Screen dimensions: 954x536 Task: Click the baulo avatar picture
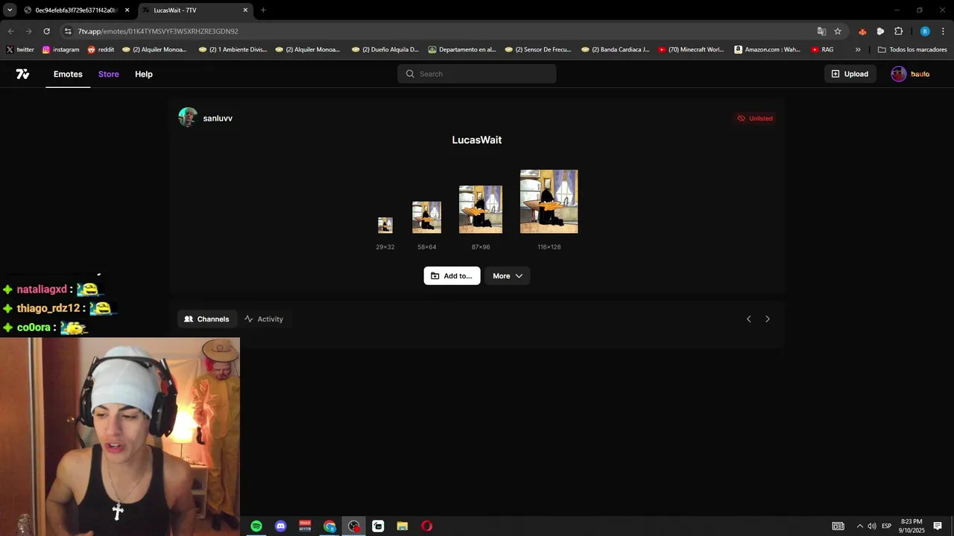(899, 74)
